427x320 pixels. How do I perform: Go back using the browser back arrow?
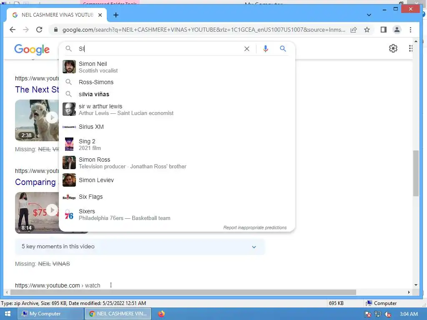click(13, 30)
